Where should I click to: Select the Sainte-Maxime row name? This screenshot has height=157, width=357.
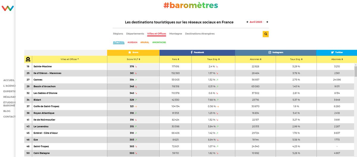(42, 66)
